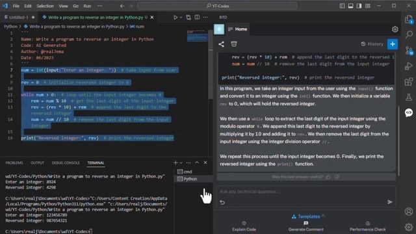
Task: Select the cmd terminal instance
Action: point(194,172)
